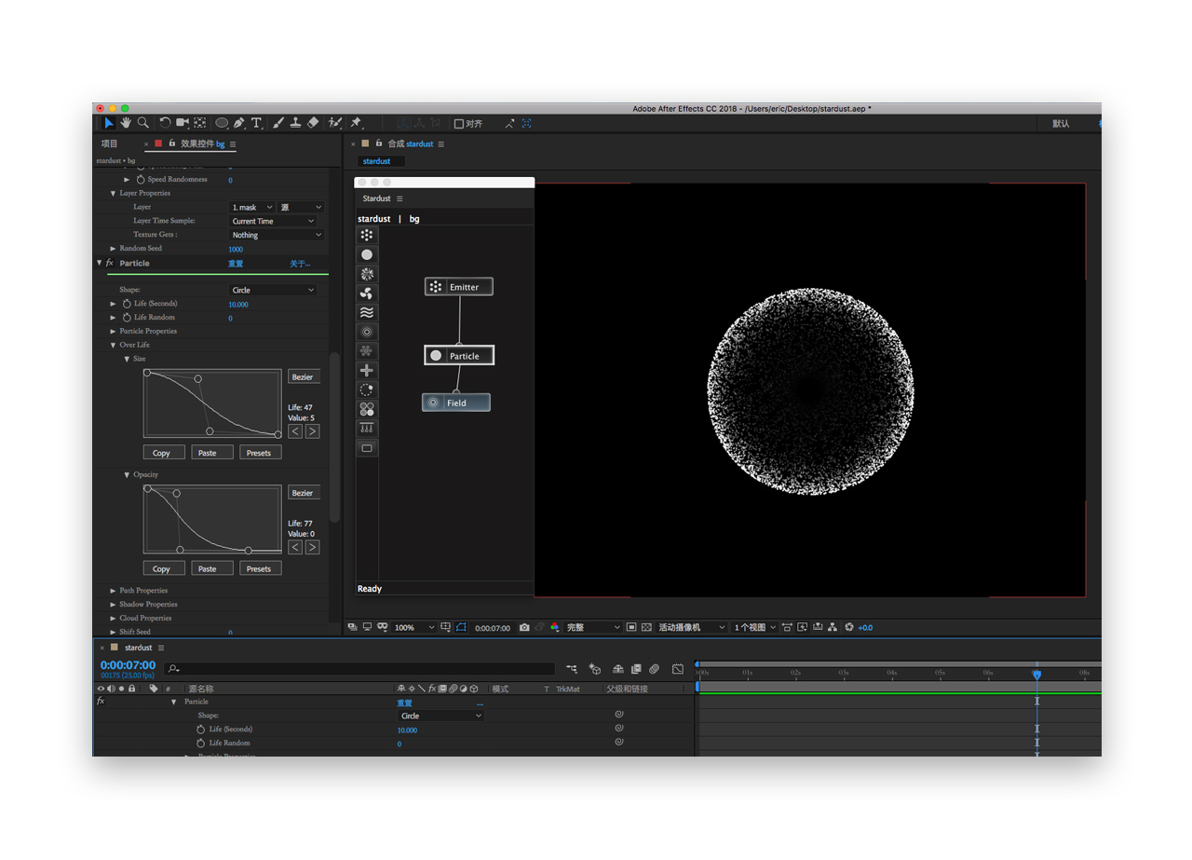Click the plus-shaped node icon in Stardust

coord(367,371)
